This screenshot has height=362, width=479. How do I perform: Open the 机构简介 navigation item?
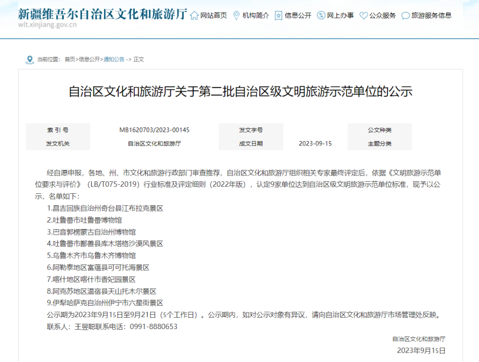click(256, 15)
